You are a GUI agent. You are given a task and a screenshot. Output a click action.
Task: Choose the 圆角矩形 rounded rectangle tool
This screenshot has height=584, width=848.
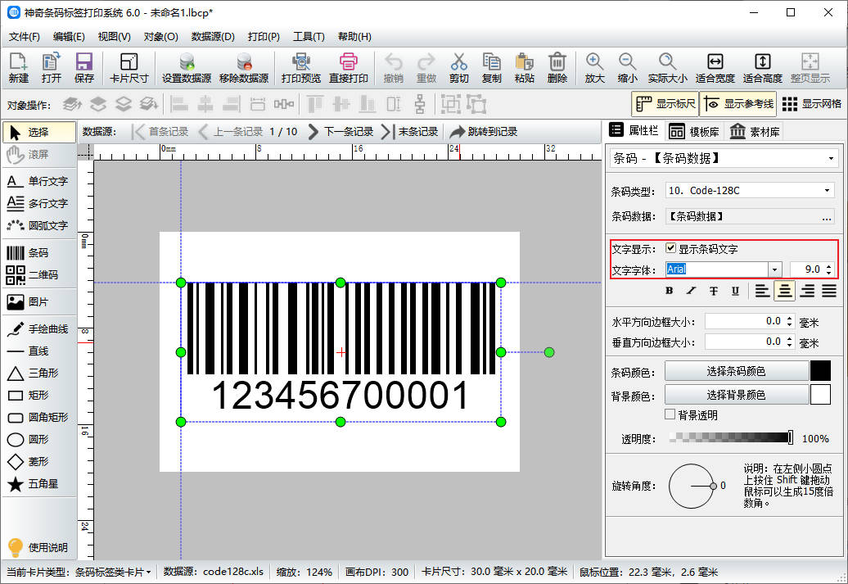tap(38, 417)
